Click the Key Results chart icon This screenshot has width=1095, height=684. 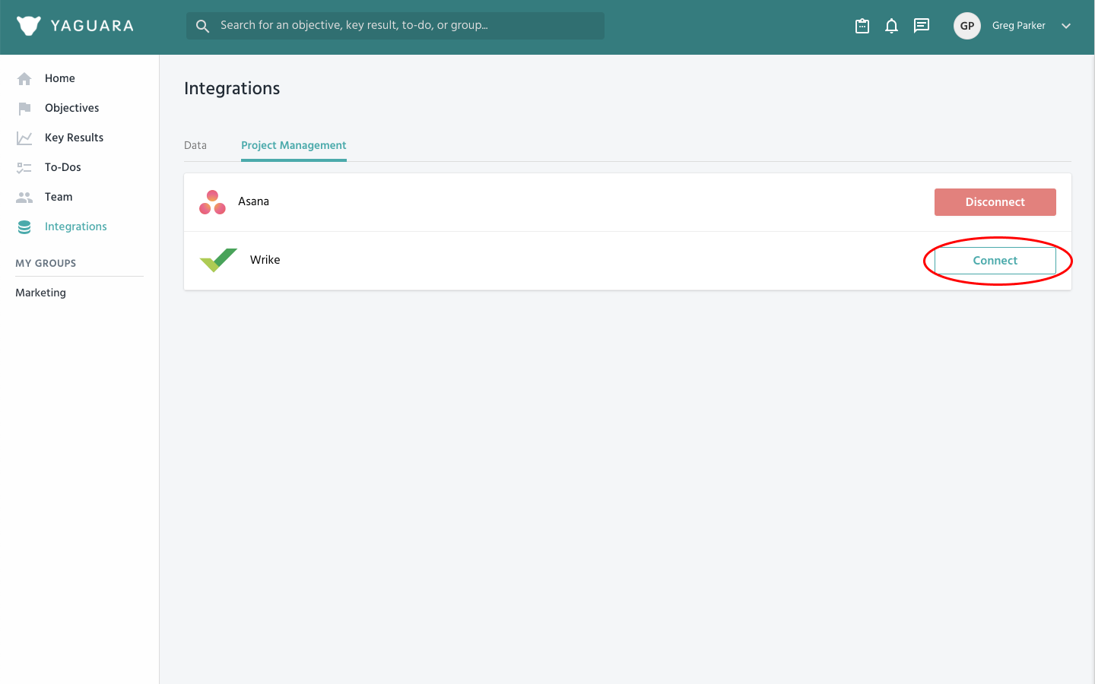24,138
